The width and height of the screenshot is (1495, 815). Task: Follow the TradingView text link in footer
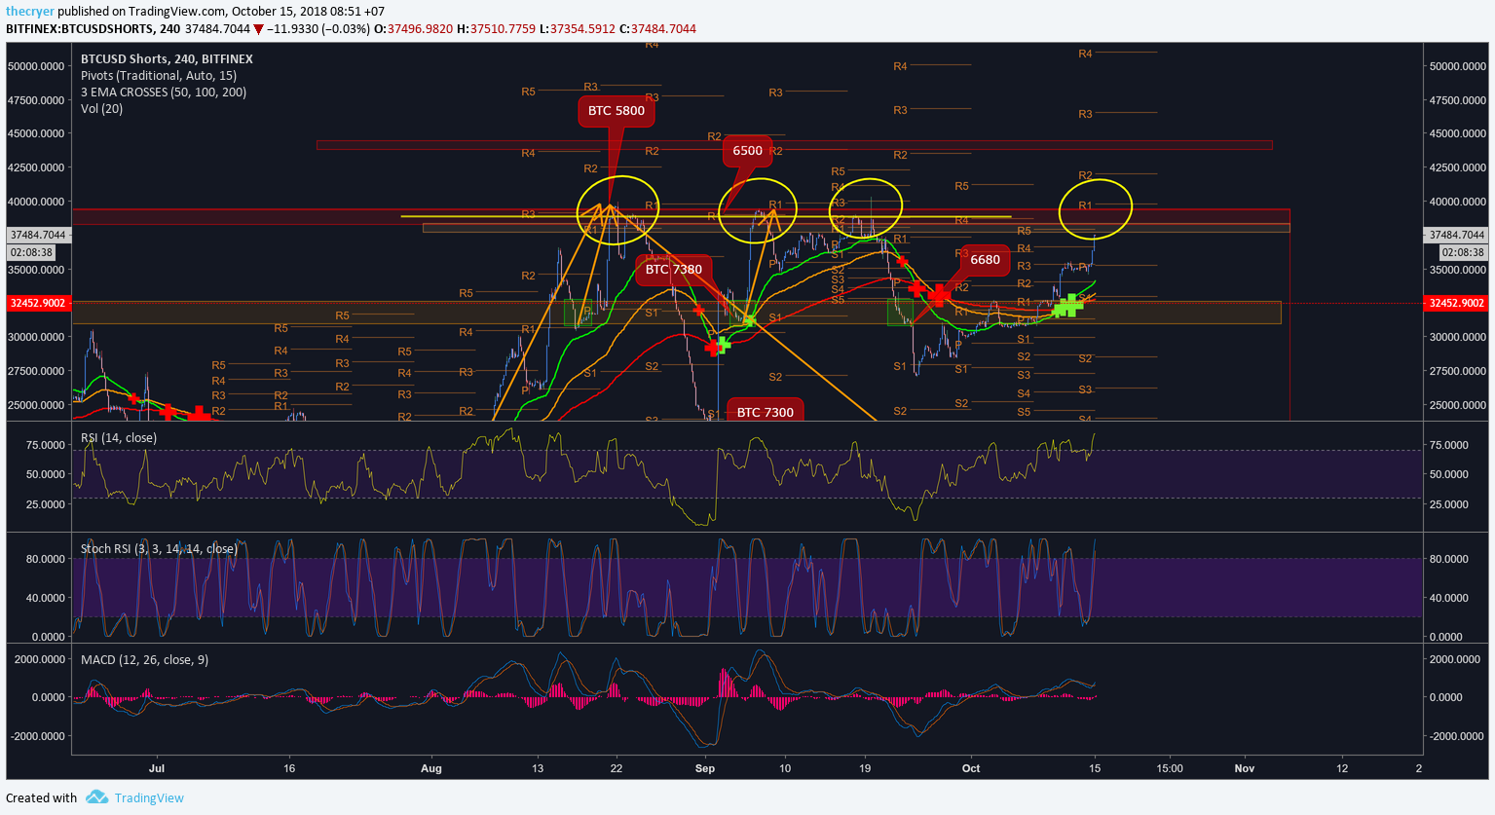(x=149, y=797)
